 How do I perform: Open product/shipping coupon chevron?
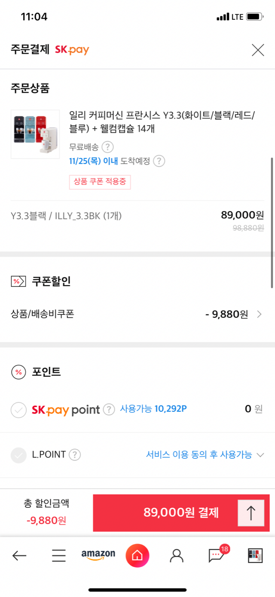tap(259, 314)
